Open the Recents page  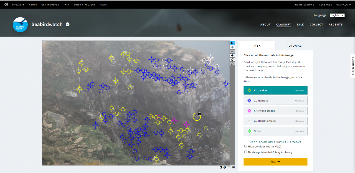(x=336, y=24)
